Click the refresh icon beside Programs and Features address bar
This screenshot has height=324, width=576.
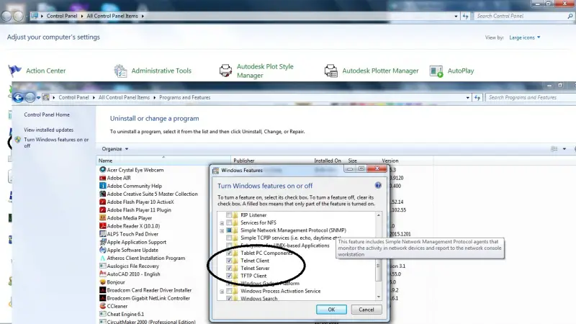pos(477,97)
